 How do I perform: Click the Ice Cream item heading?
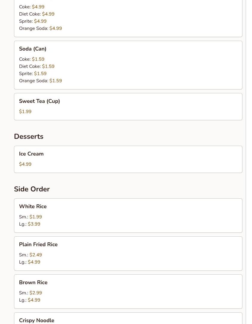pos(31,154)
